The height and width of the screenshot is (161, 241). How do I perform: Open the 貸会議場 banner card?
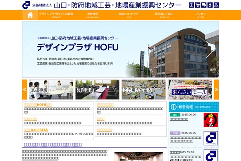[97, 89]
